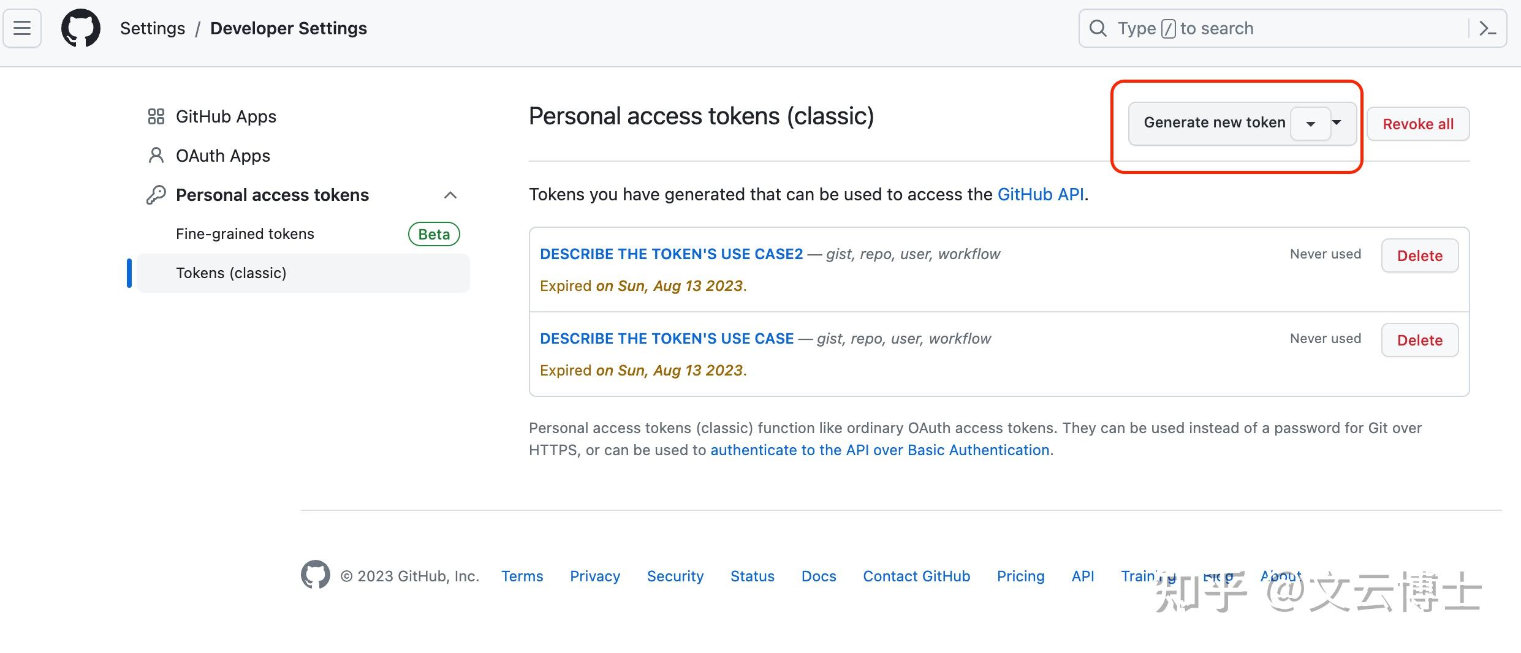
Task: Click the GitHub logo in footer
Action: pyautogui.click(x=316, y=575)
